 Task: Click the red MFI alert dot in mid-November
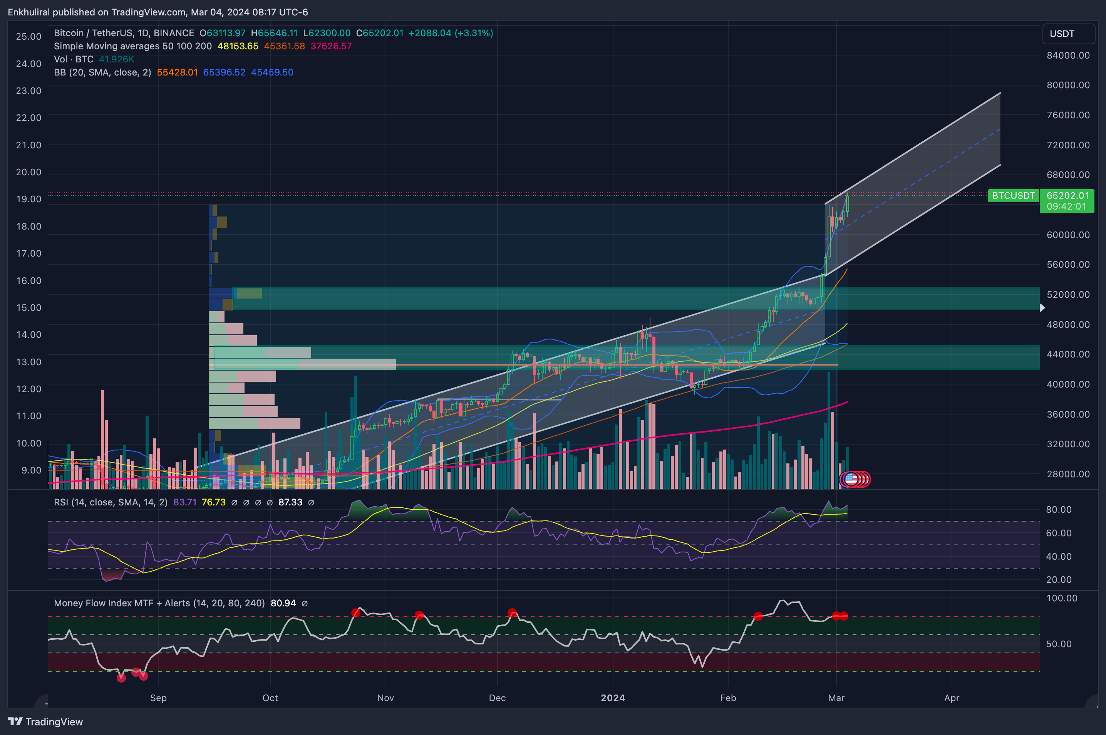point(419,615)
